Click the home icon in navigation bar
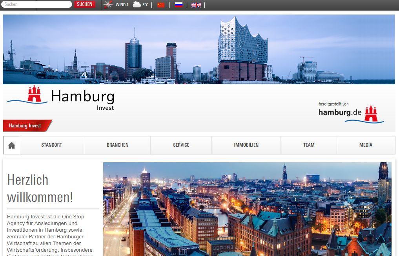Viewport: 399px width, 256px height. click(11, 145)
